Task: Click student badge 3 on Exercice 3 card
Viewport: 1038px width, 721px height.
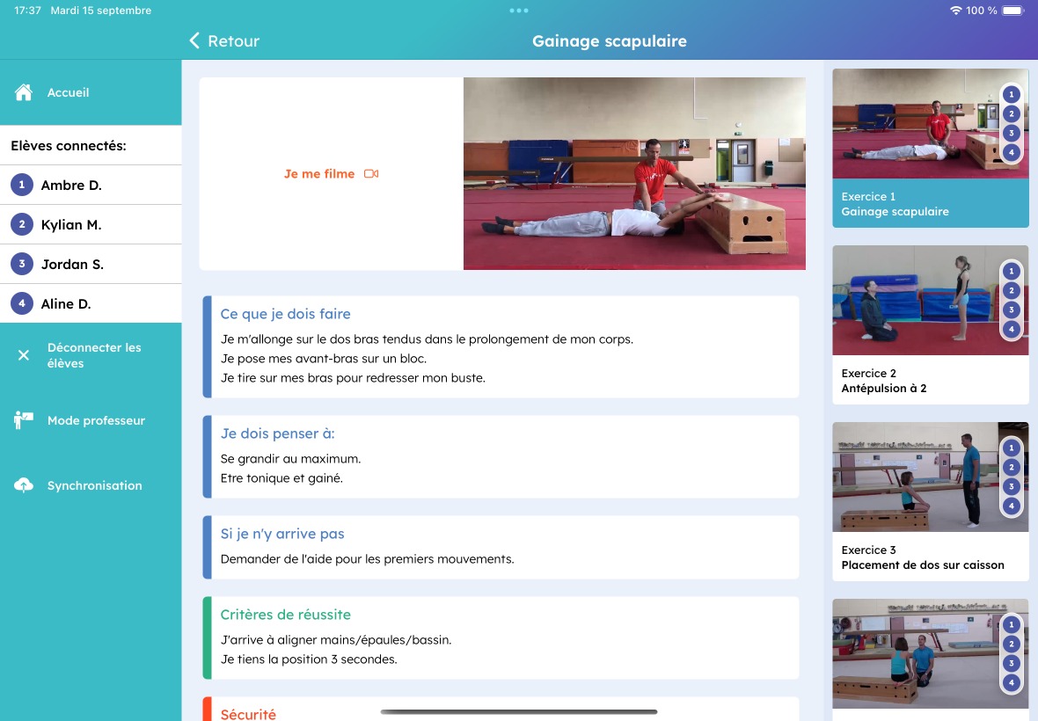Action: (1011, 486)
